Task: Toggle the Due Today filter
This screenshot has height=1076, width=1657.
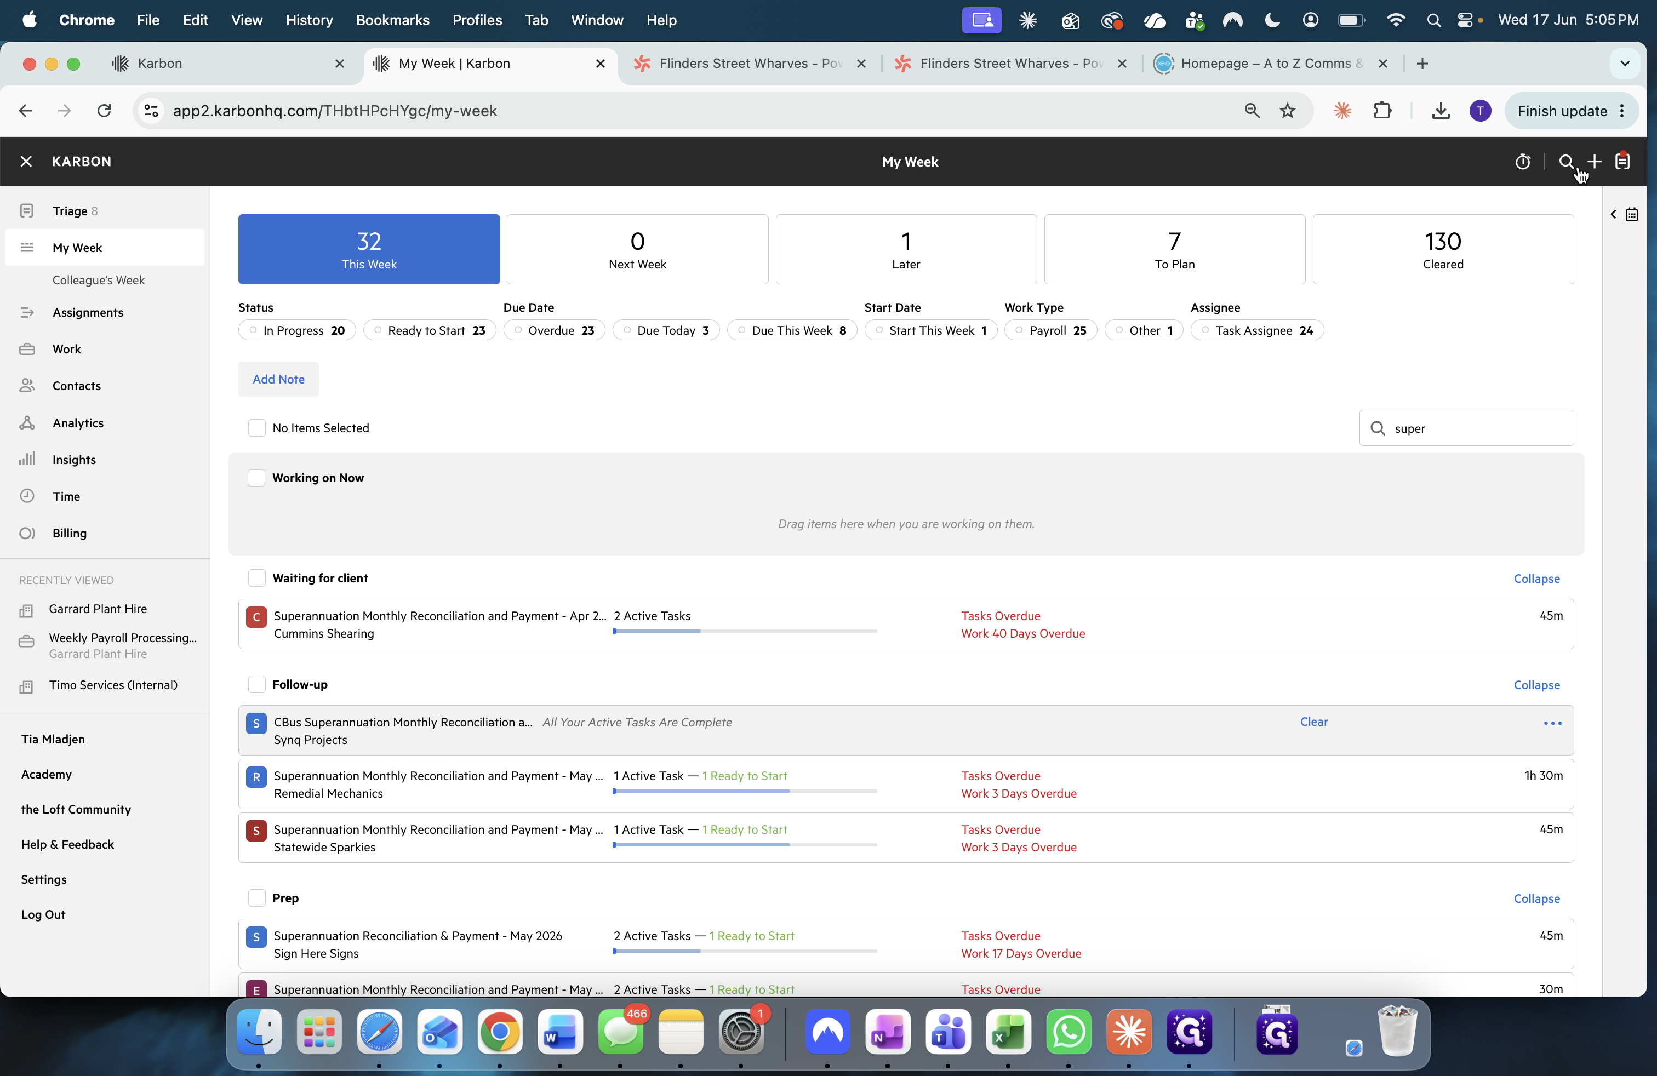Action: [x=666, y=330]
